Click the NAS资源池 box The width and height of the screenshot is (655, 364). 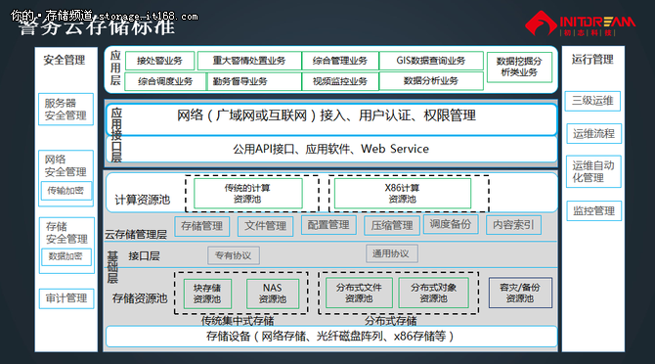(x=273, y=294)
